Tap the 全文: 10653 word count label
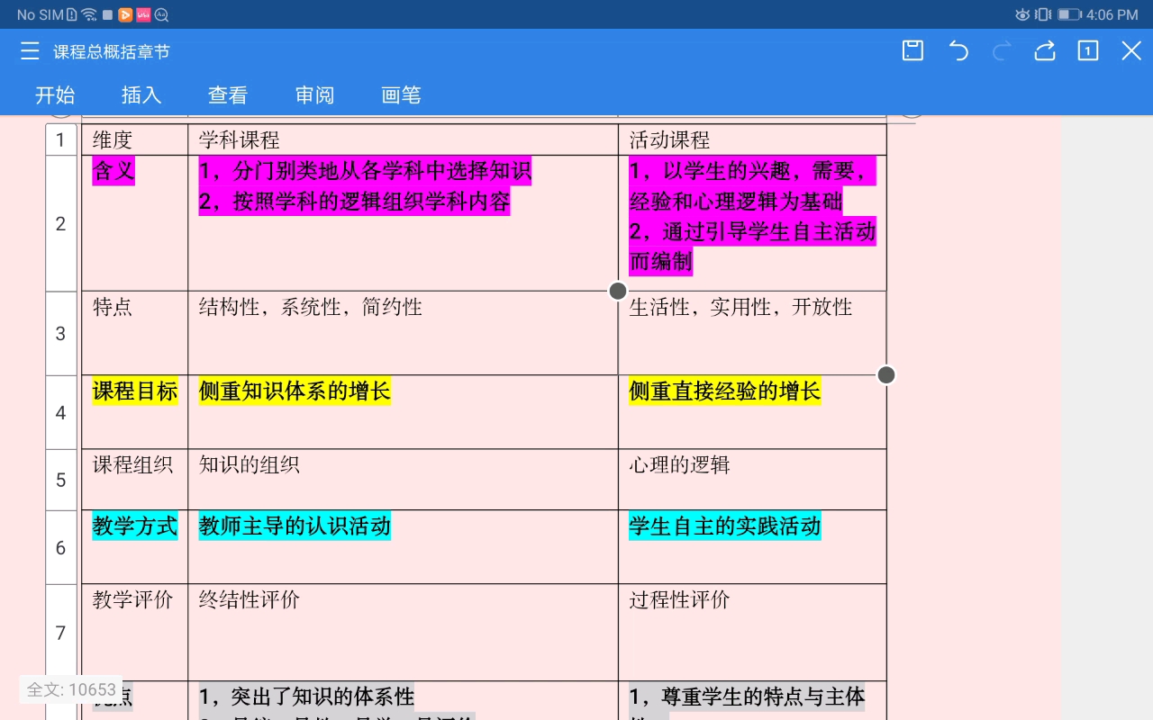The height and width of the screenshot is (720, 1153). click(71, 689)
